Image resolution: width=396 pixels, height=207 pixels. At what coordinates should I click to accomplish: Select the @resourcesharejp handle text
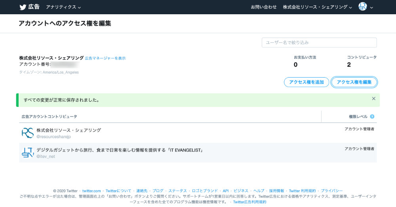pos(53,137)
